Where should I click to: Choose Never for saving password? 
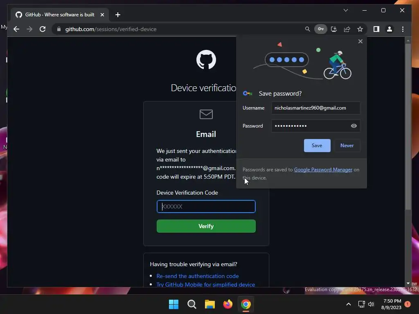tap(347, 146)
